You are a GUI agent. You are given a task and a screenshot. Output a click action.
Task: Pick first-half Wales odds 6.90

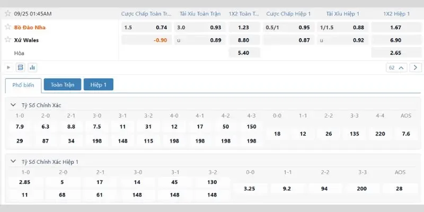pyautogui.click(x=396, y=40)
